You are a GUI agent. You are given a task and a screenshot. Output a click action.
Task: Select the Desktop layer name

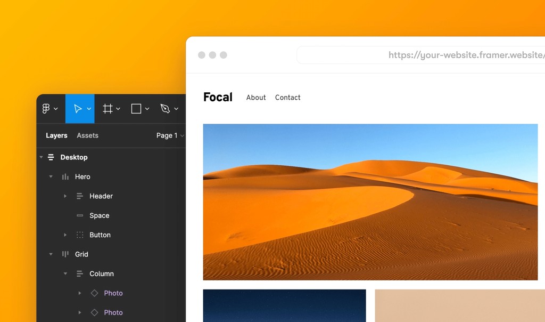74,157
